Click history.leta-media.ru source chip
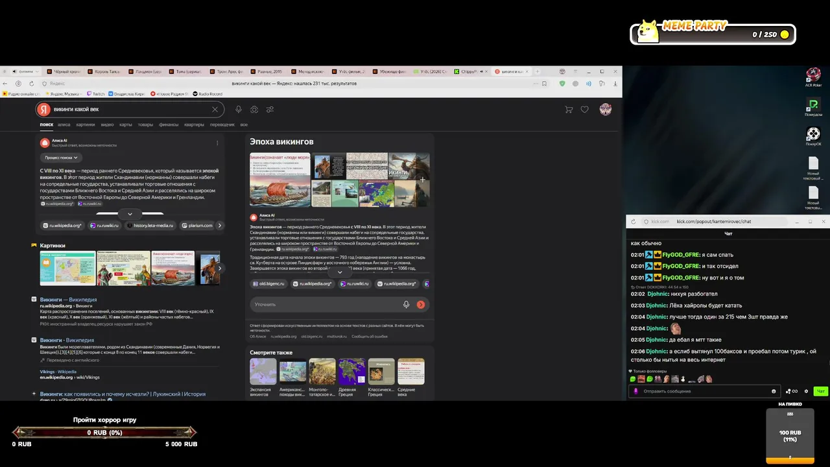 coord(150,226)
